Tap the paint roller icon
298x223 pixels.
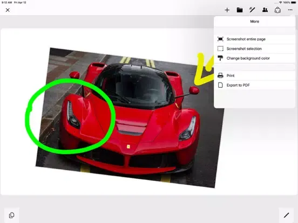tap(220, 58)
